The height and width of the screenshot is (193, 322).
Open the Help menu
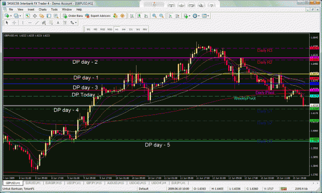pyautogui.click(x=79, y=9)
